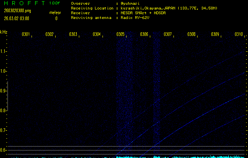Click the 1.00f version label
The height and width of the screenshot is (158, 248).
(x=55, y=3)
